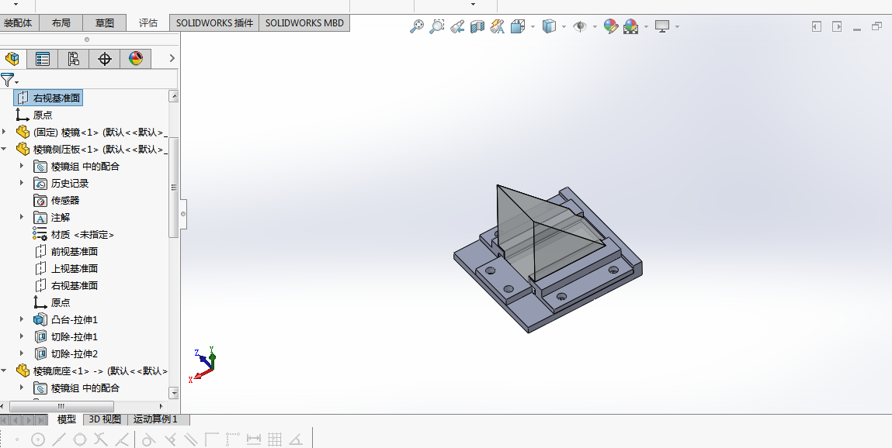Open Dynamic Annotation Views tool
The height and width of the screenshot is (448, 892).
[x=497, y=26]
